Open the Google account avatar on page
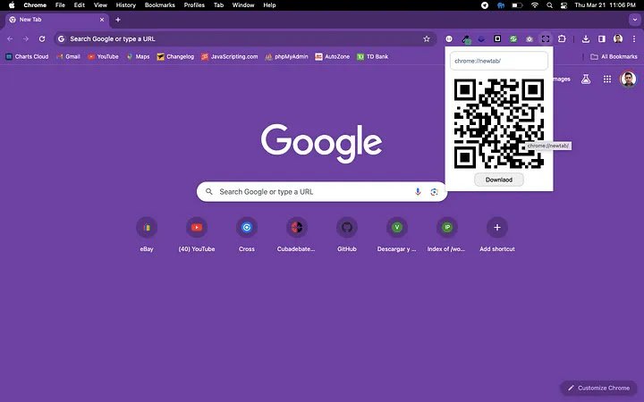Screen dimensions: 644x402 628,80
